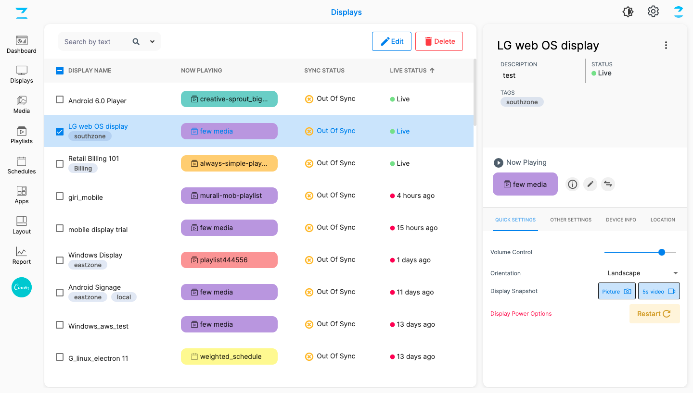Open the settings gear icon
Screen dimensions: 693x393
tap(653, 12)
